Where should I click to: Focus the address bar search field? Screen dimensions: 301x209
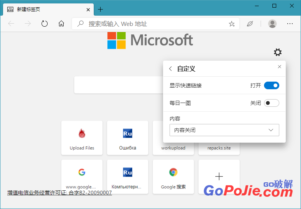[155, 24]
